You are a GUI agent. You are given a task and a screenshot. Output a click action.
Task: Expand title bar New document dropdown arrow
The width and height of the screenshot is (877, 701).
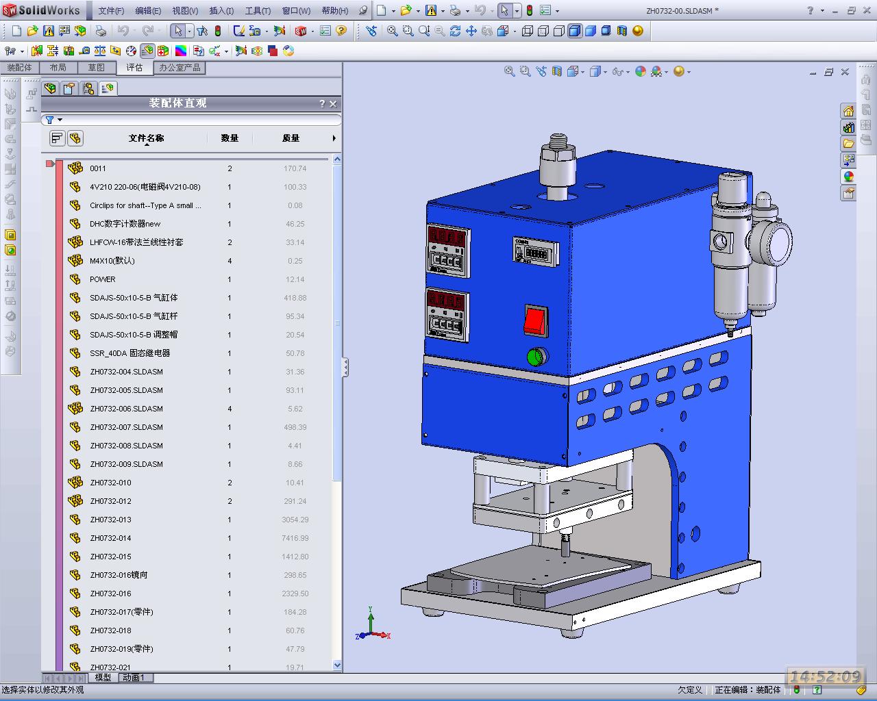[393, 11]
